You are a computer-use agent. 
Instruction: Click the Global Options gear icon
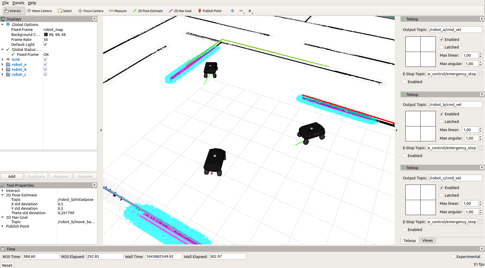pyautogui.click(x=8, y=24)
